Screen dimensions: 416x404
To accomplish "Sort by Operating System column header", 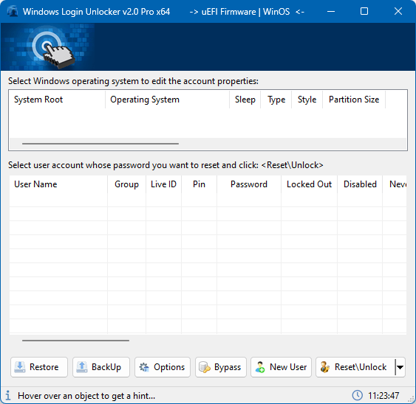I will [x=167, y=100].
